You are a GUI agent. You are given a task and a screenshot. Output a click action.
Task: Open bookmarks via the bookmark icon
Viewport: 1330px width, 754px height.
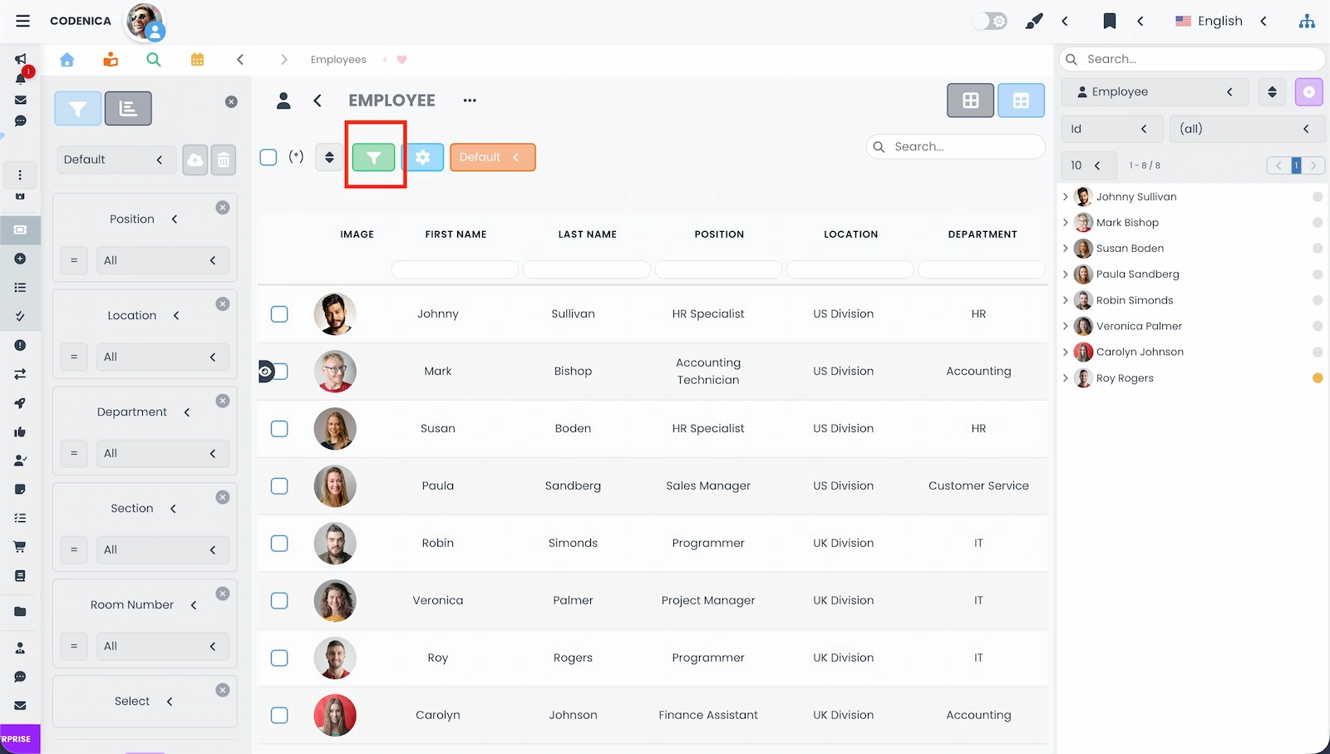tap(1110, 21)
